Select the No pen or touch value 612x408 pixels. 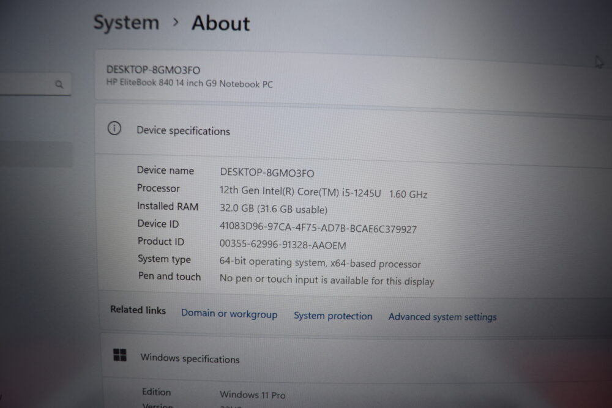(327, 280)
